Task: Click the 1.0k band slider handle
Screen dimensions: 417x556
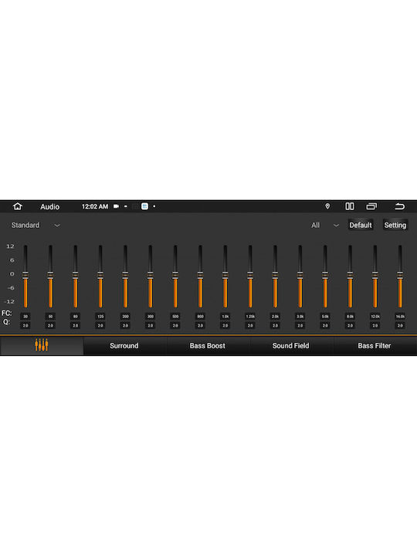Action: pyautogui.click(x=225, y=275)
